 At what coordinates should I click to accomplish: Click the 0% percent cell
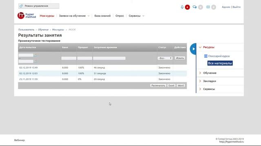(x=80, y=79)
